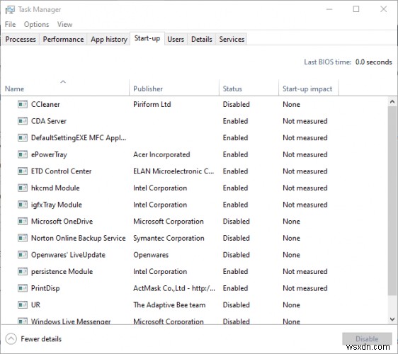This screenshot has width=398, height=354.
Task: Click Symantec Corporation publisher cell
Action: [x=169, y=239]
